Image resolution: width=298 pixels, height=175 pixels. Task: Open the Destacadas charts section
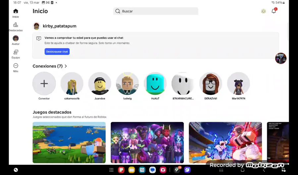16,27
